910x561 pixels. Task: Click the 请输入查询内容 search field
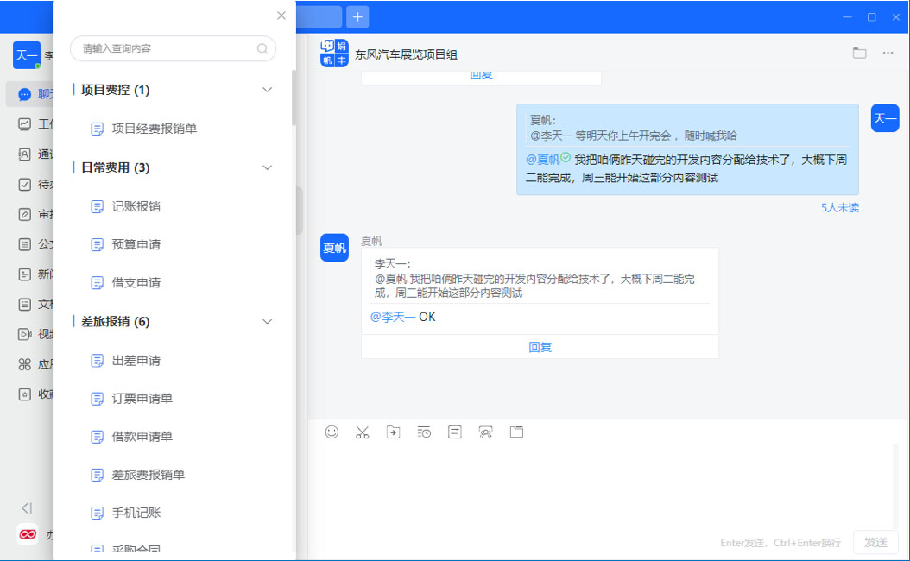(168, 49)
